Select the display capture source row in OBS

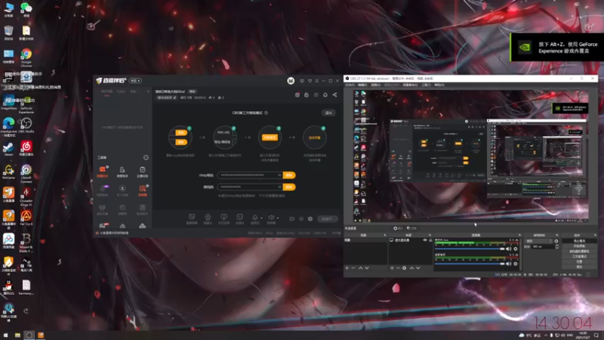[411, 240]
